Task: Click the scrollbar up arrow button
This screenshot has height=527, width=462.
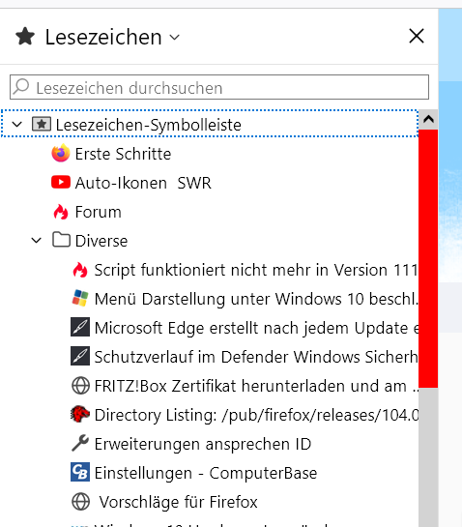Action: coord(428,120)
